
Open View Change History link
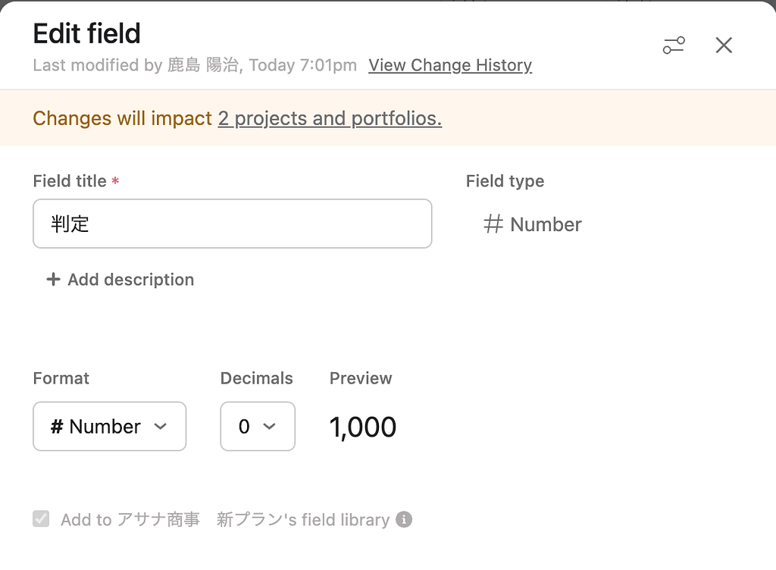click(450, 65)
